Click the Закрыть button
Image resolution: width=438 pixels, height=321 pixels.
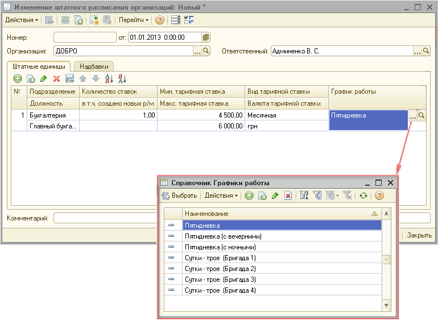click(419, 235)
